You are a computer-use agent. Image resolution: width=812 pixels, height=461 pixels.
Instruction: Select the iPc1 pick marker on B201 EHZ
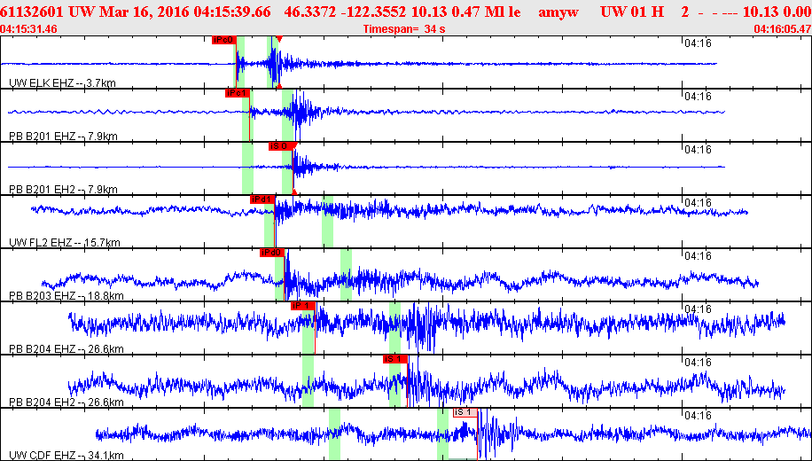[238, 92]
